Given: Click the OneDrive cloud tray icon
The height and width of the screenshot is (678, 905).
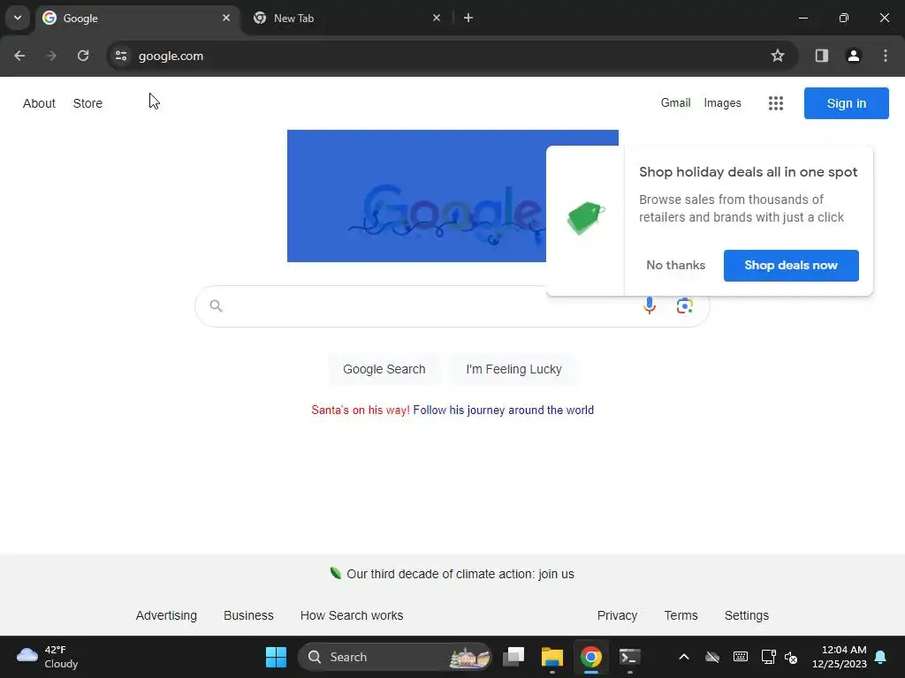Looking at the screenshot, I should tap(712, 657).
